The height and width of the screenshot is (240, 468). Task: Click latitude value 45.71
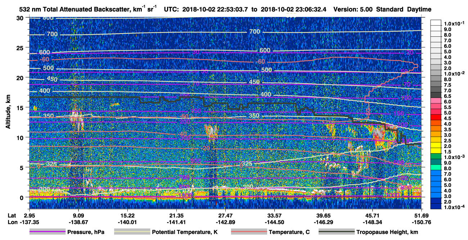373,215
